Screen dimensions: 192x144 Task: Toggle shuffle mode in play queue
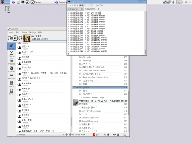pos(104,134)
